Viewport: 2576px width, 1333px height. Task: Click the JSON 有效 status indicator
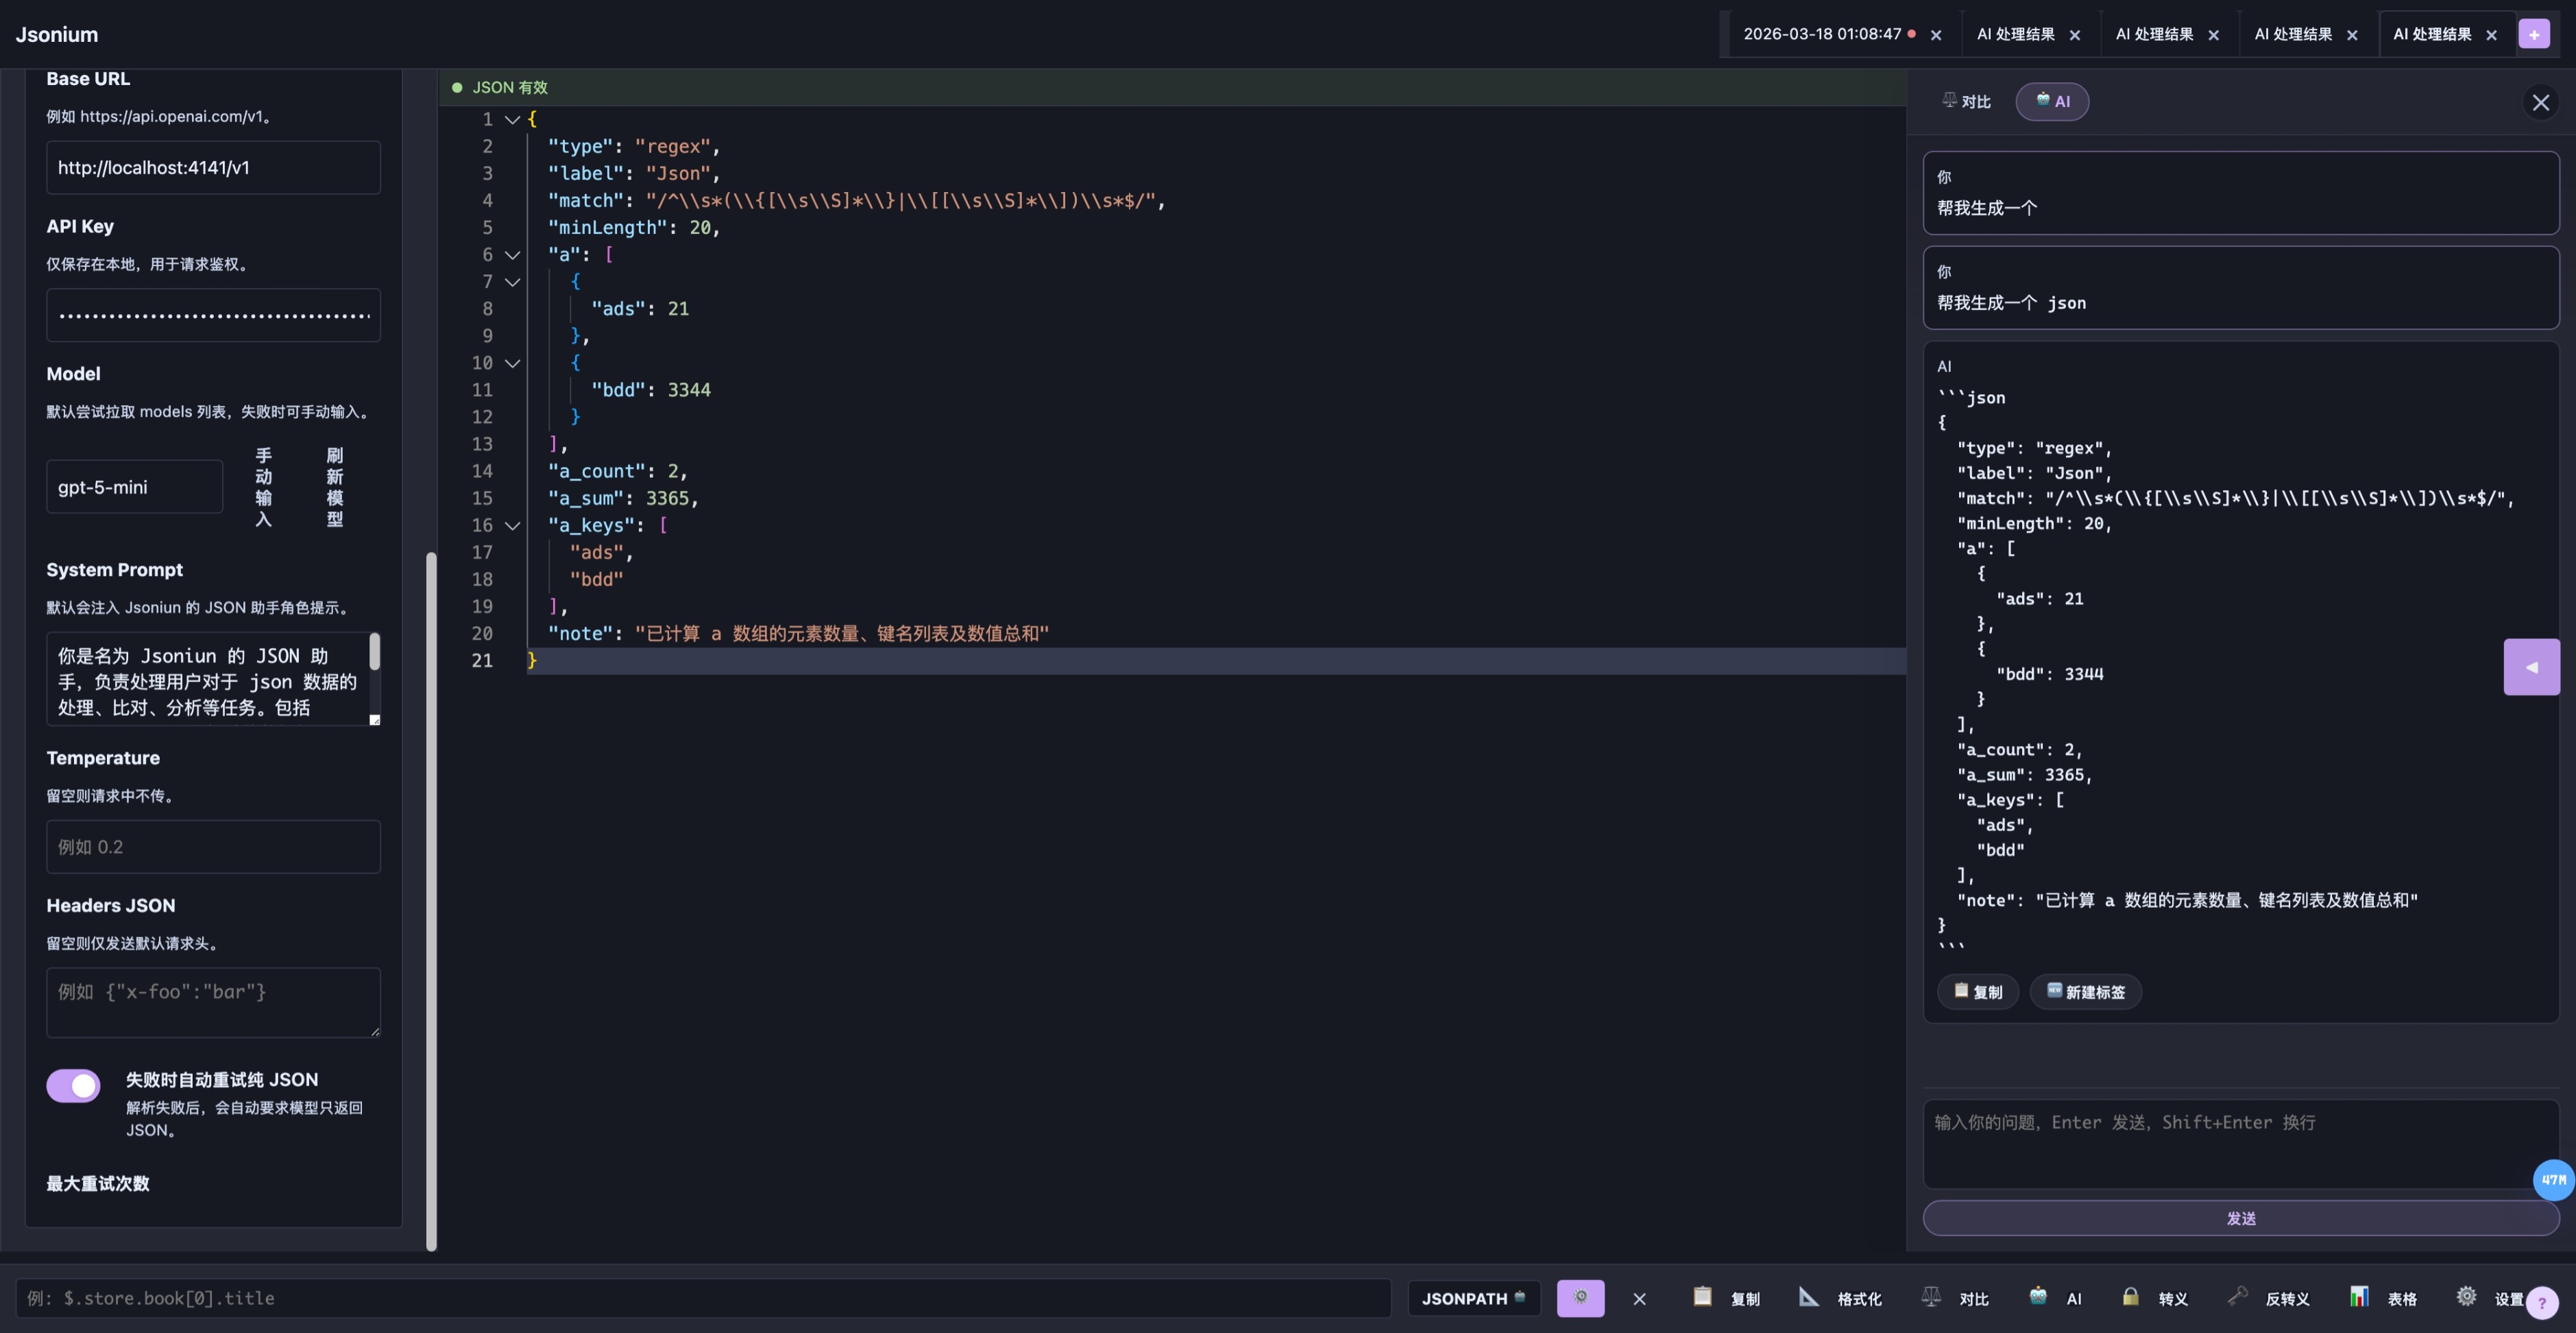[x=500, y=88]
